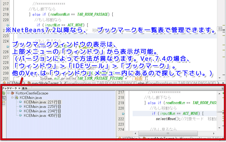The width and height of the screenshot is (226, 142).
Task: Minimize the Bookmarks panel group
Action: click(223, 88)
